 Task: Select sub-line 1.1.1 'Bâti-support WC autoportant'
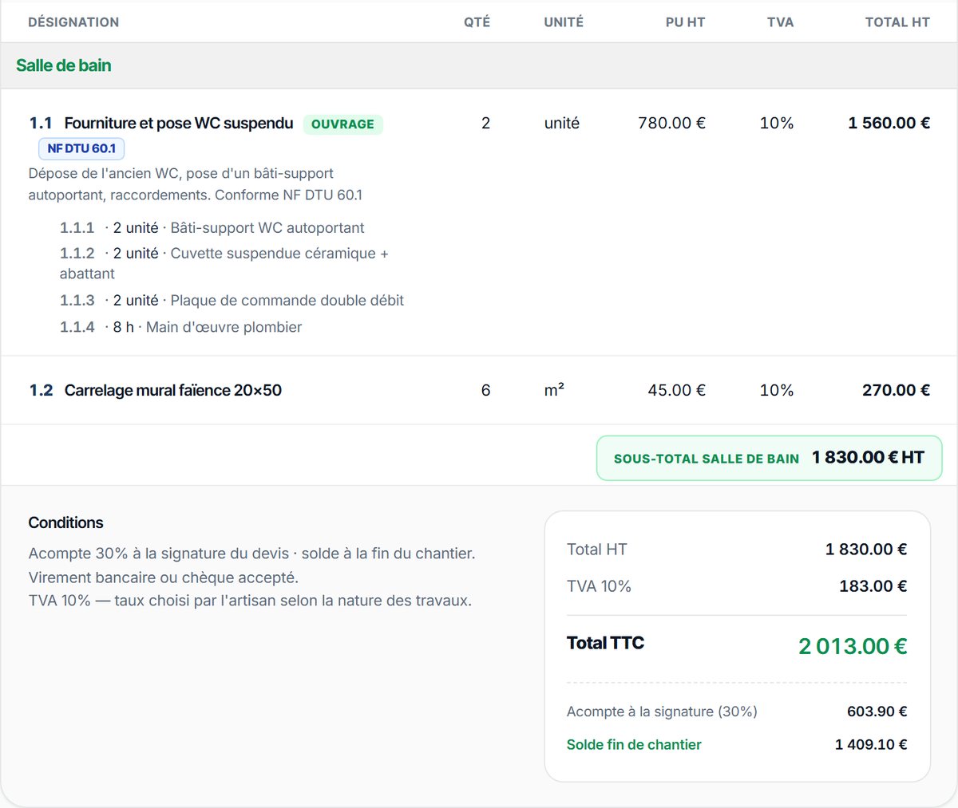tap(212, 228)
